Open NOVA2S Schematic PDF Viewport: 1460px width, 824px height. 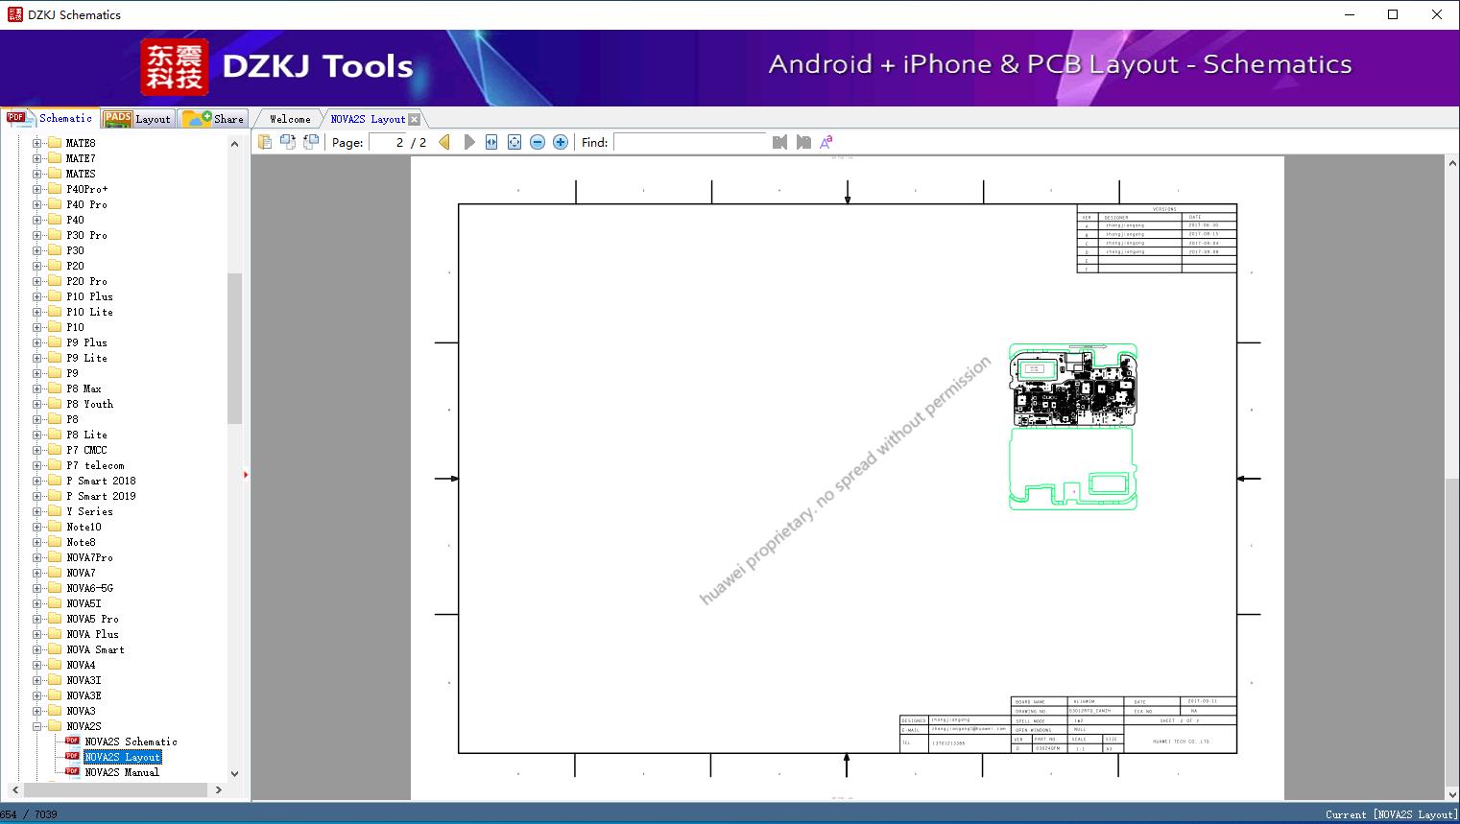(x=131, y=742)
